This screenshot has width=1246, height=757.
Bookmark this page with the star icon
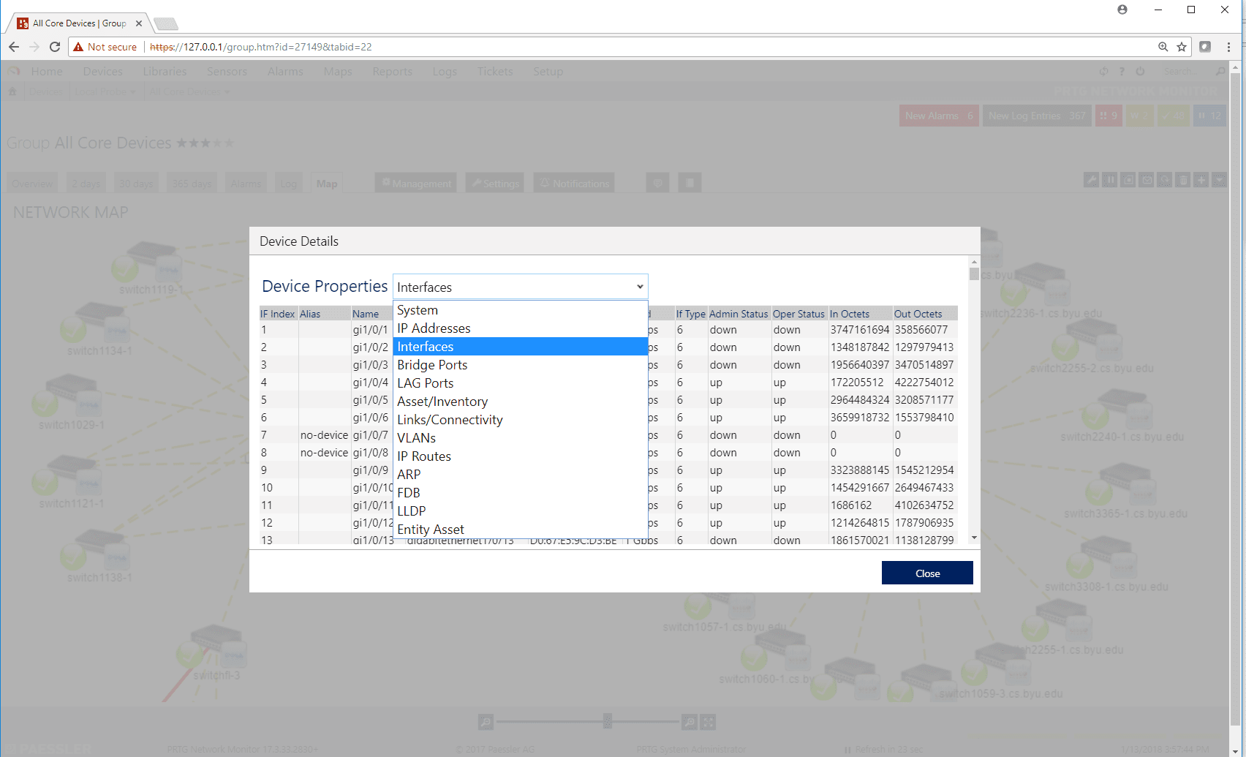pyautogui.click(x=1182, y=47)
